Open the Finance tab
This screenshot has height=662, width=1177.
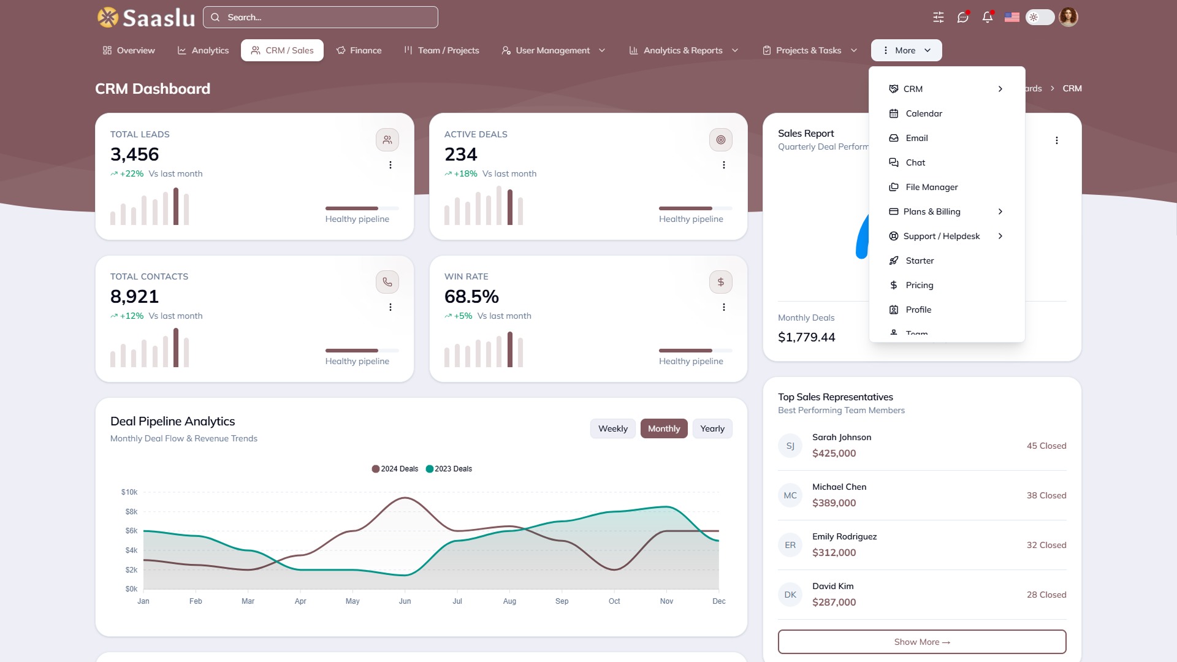click(359, 50)
